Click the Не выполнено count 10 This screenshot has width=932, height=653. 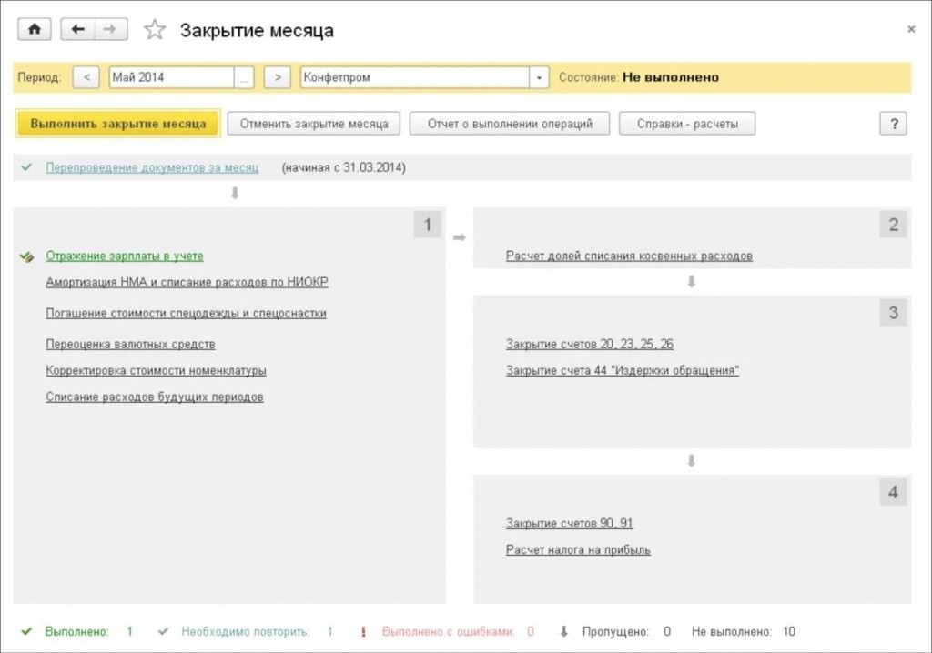point(789,631)
